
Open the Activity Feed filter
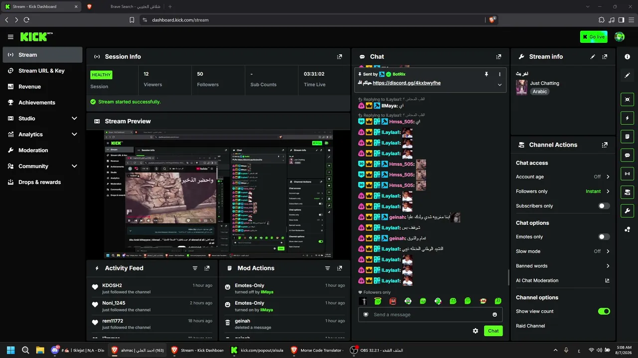(195, 268)
